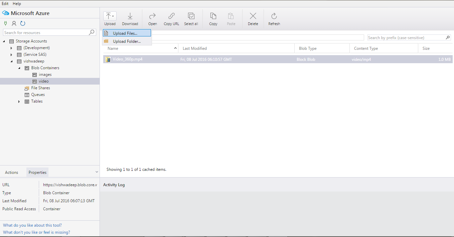Click the Video_360p.mp4 file icon
The height and width of the screenshot is (237, 454).
click(108, 60)
